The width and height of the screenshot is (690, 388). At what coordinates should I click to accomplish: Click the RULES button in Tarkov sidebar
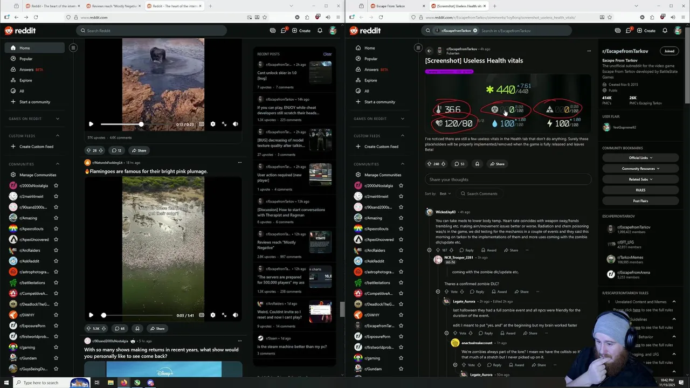tap(640, 190)
